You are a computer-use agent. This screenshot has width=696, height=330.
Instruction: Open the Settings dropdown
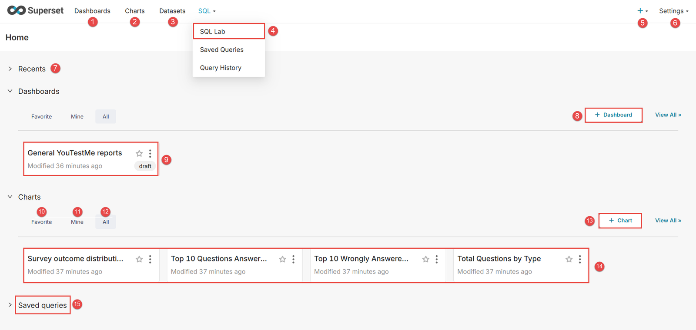pyautogui.click(x=673, y=11)
